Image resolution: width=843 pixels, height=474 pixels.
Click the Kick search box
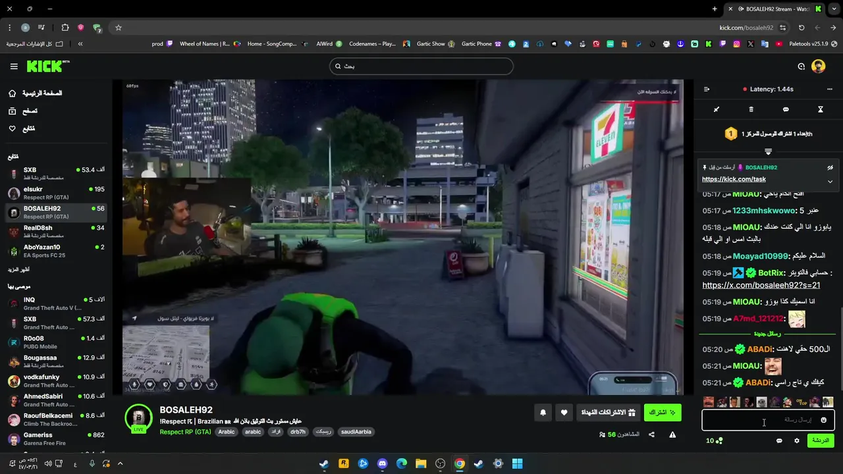click(x=421, y=66)
